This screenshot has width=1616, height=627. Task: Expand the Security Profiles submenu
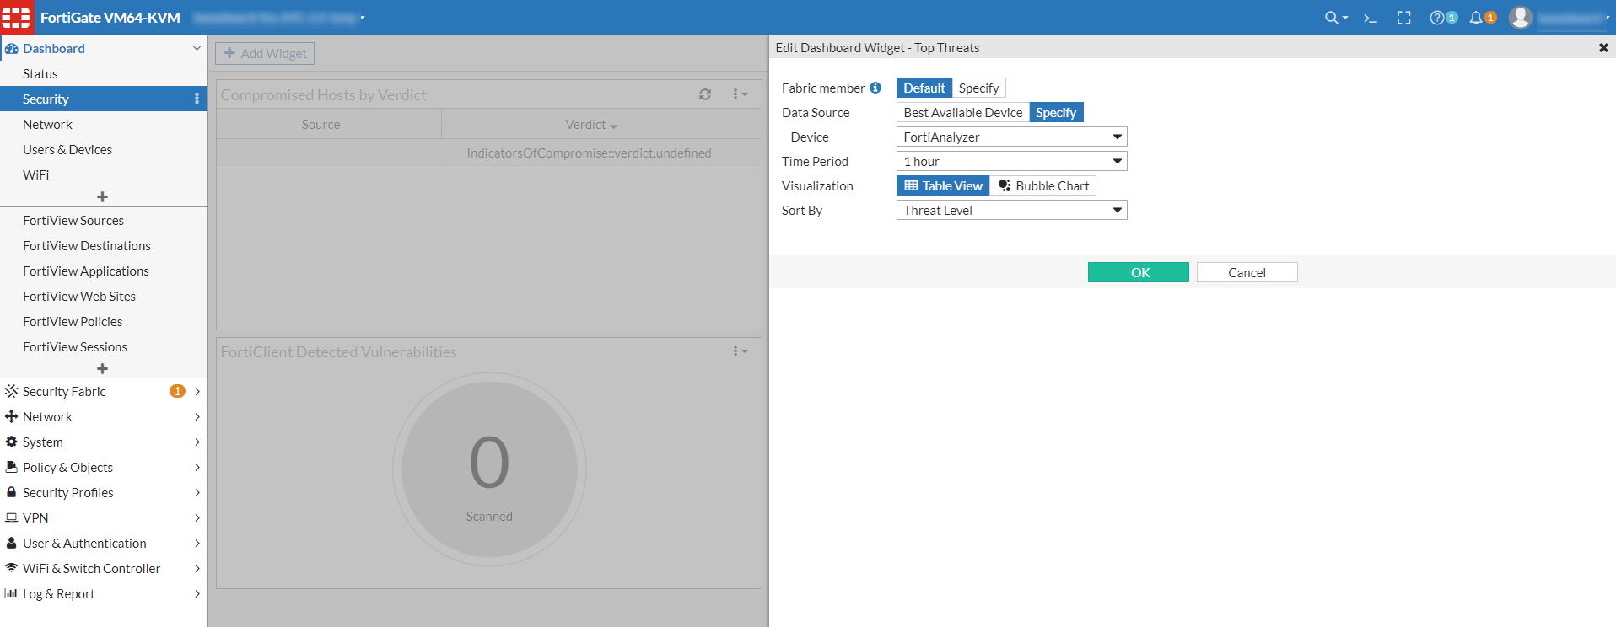coord(197,492)
